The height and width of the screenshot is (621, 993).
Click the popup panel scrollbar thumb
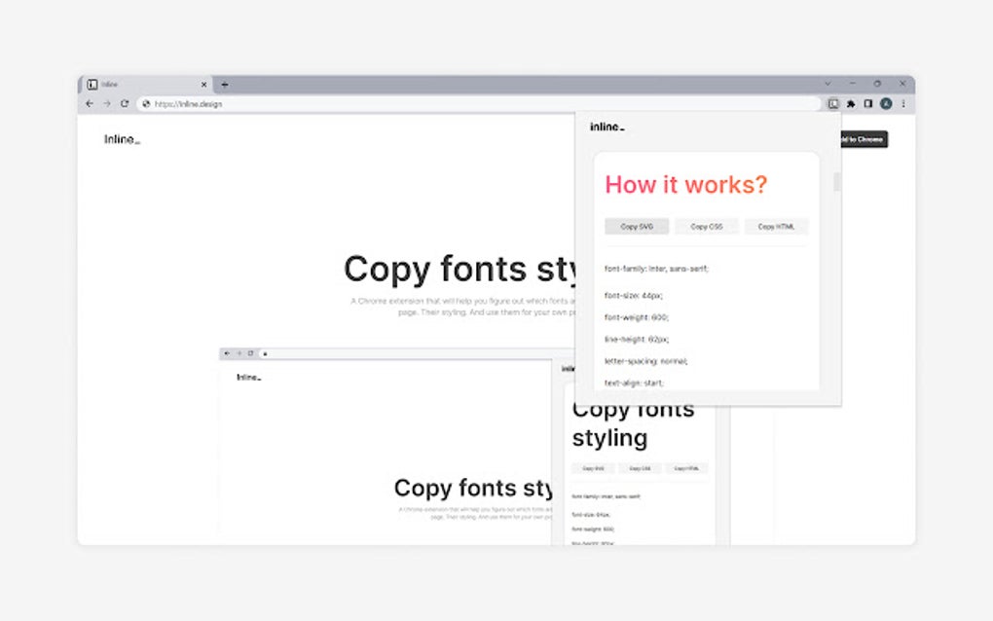pos(836,181)
